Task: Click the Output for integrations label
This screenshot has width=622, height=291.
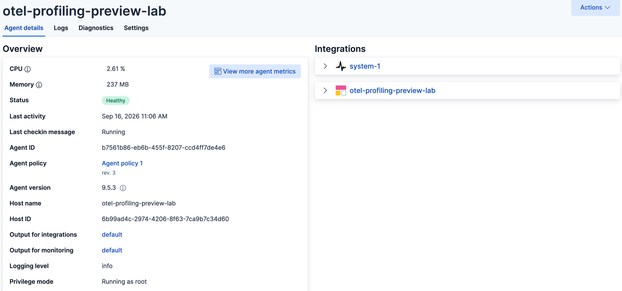Action: pos(43,235)
